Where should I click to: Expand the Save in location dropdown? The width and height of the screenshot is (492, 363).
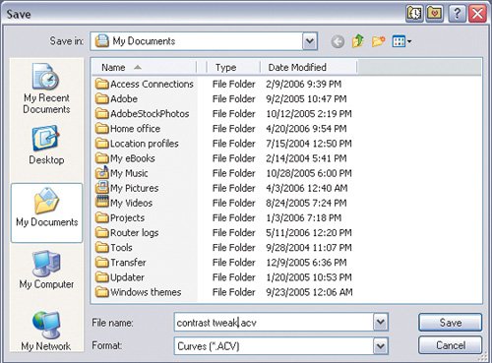coord(310,41)
